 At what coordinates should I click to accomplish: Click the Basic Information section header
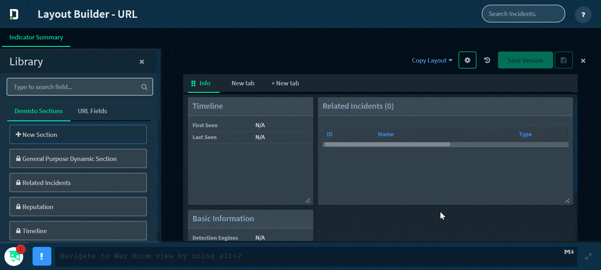click(250, 219)
